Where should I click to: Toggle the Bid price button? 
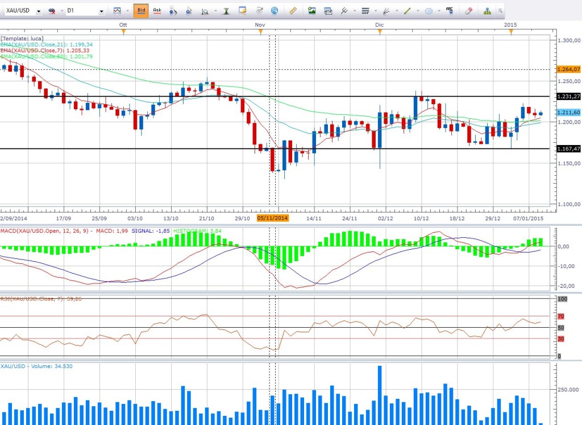[x=141, y=11]
